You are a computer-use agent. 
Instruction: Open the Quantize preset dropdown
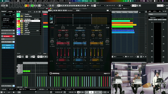[112, 6]
